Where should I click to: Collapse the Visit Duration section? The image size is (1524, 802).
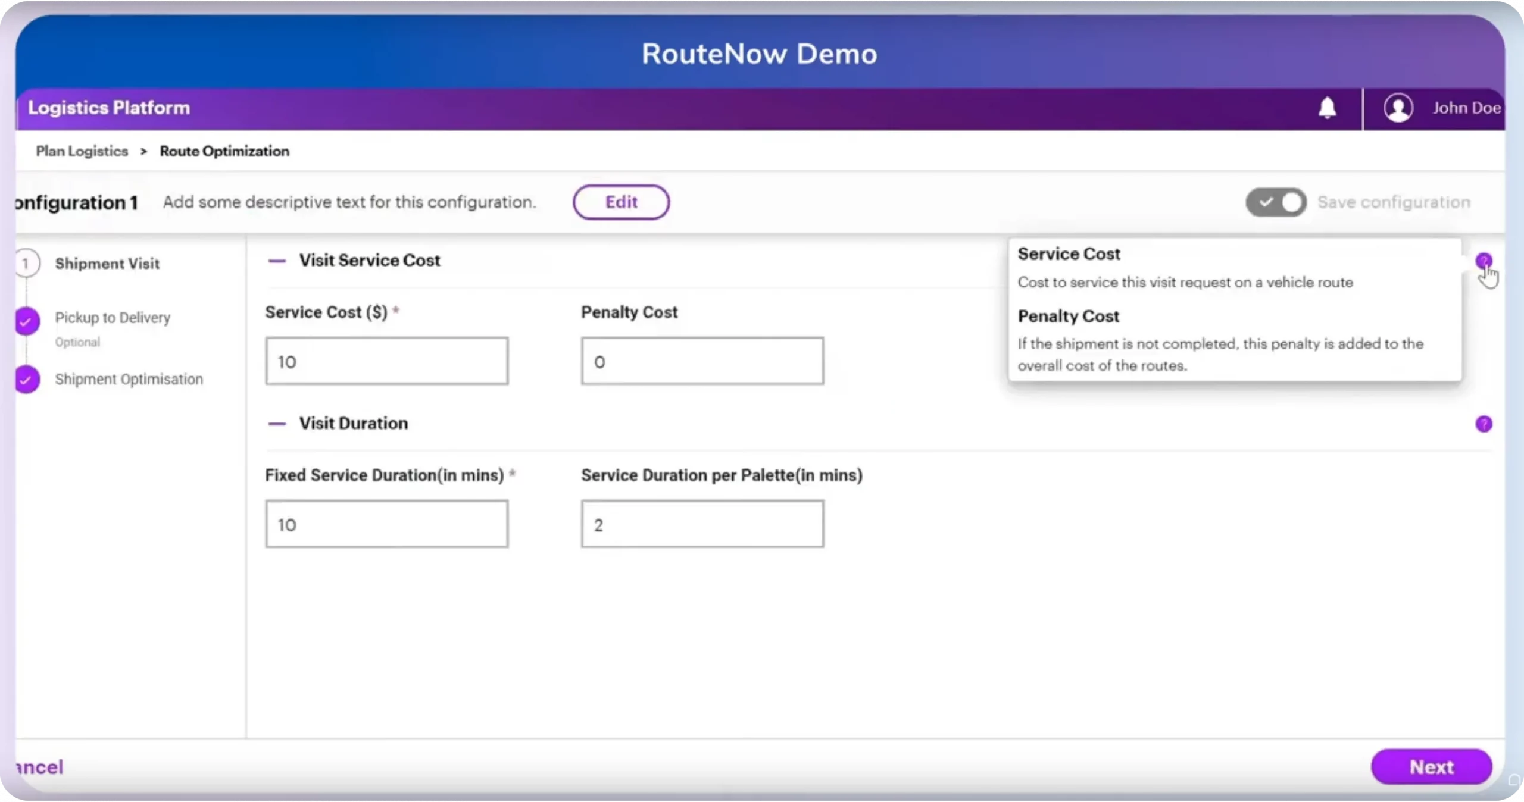(x=277, y=424)
